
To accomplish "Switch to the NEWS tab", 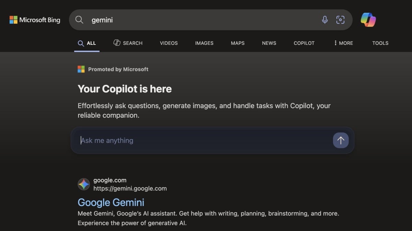I will [269, 43].
